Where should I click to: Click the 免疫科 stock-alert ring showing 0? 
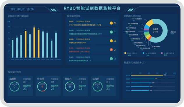click(x=70, y=87)
